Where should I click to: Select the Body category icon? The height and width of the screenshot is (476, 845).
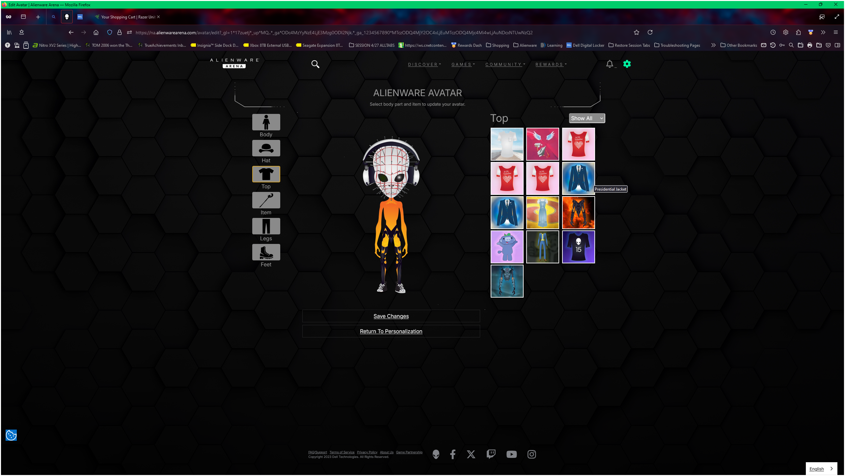[x=266, y=122]
